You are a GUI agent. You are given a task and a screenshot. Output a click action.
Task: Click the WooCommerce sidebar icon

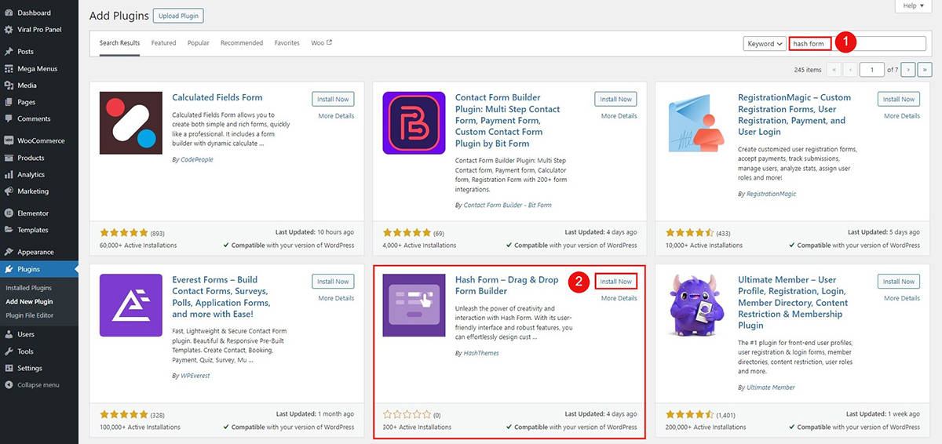[8, 141]
